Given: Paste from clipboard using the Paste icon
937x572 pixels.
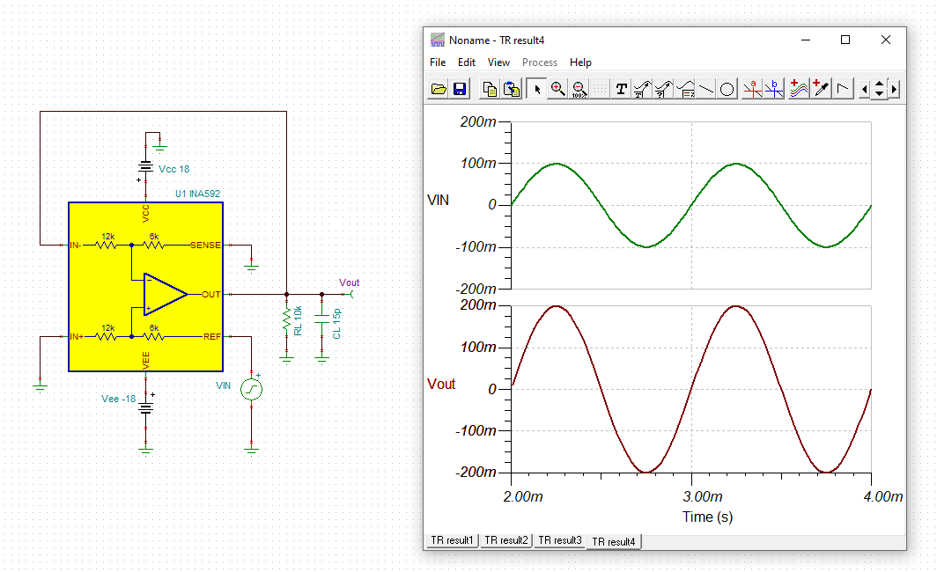Looking at the screenshot, I should coord(512,89).
